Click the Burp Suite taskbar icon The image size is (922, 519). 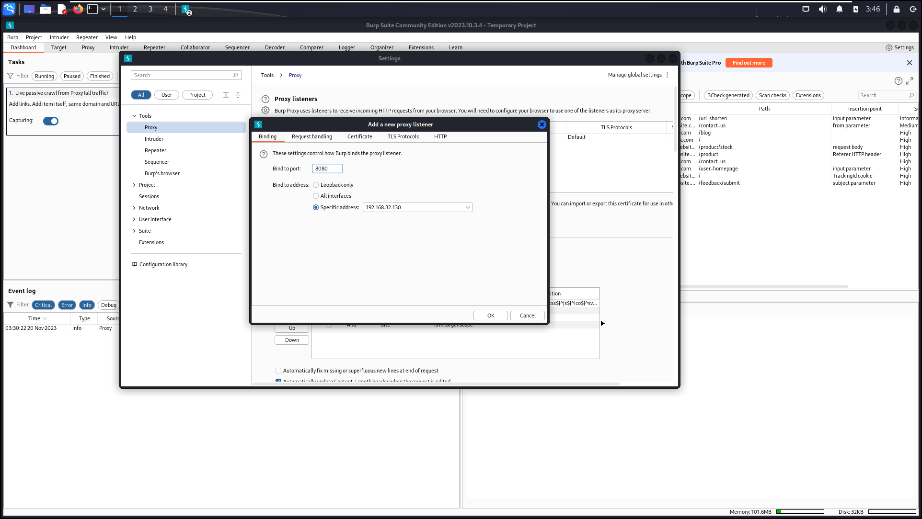point(186,10)
